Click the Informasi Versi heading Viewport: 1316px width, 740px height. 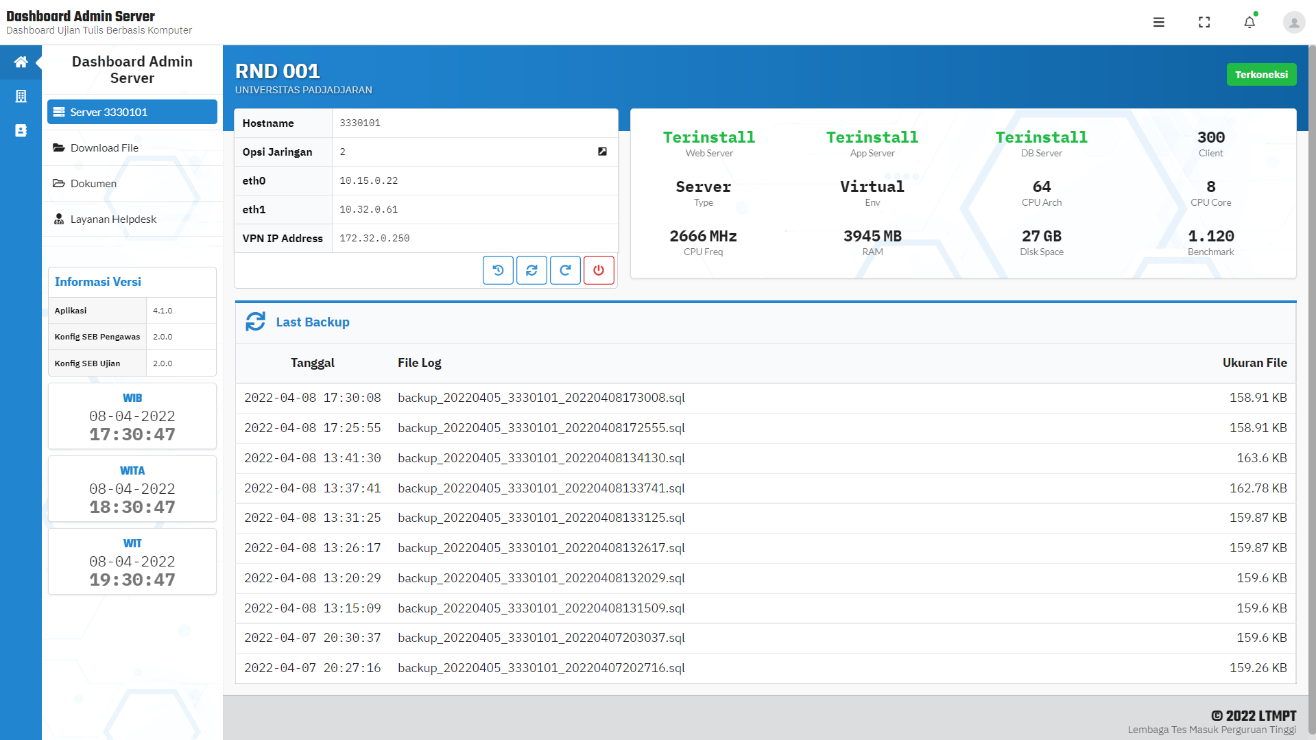click(x=98, y=282)
